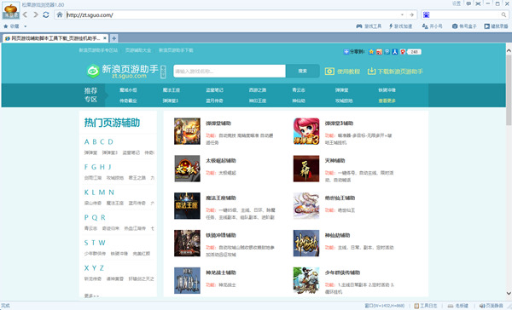Reload the page with the refresh icon
This screenshot has width=512, height=310.
[46, 15]
